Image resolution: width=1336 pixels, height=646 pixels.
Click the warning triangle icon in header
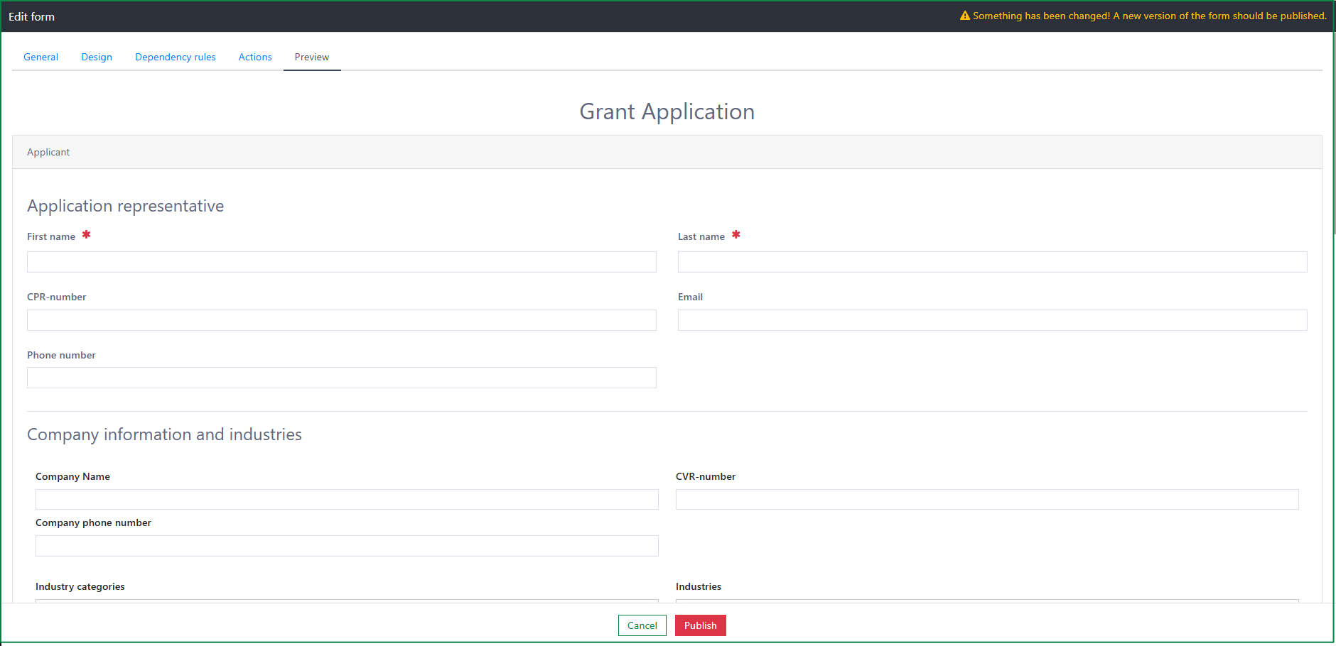pyautogui.click(x=964, y=16)
